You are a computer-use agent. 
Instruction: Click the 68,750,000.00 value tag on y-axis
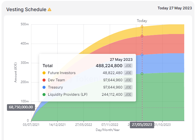click(x=21, y=107)
